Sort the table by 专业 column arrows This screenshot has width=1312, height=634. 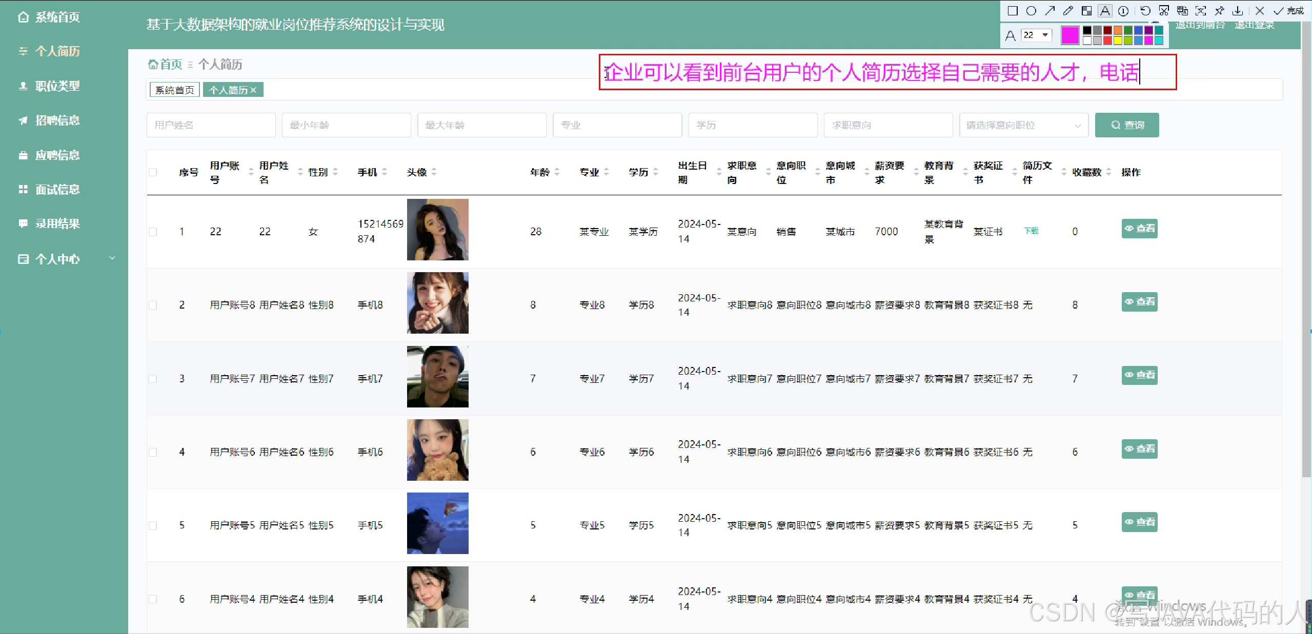[607, 172]
